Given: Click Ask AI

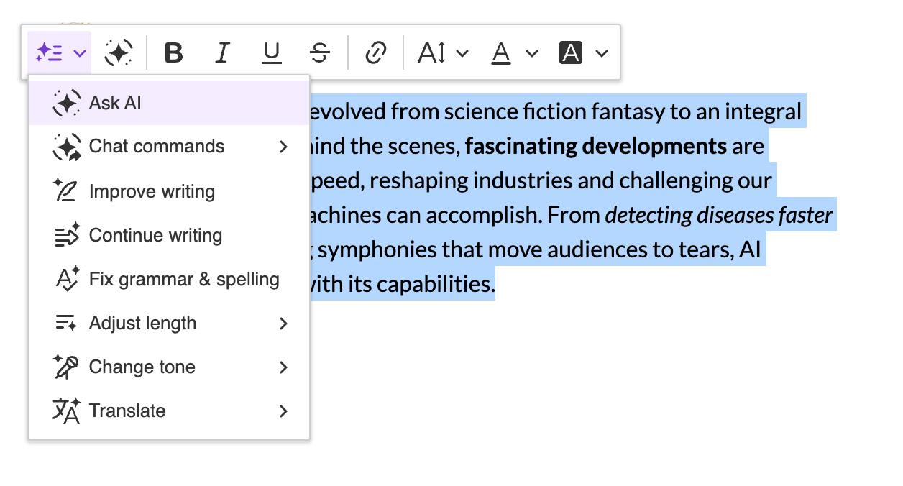Looking at the screenshot, I should (x=114, y=102).
